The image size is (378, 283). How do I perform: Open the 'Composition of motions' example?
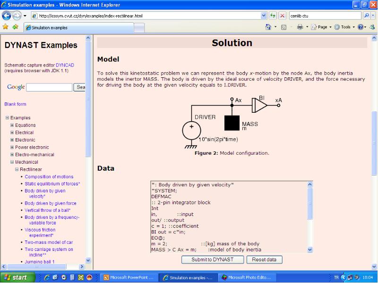tap(49, 176)
